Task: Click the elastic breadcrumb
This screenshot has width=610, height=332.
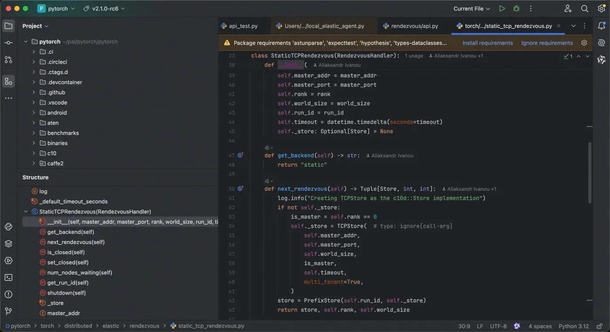Action: [111, 326]
